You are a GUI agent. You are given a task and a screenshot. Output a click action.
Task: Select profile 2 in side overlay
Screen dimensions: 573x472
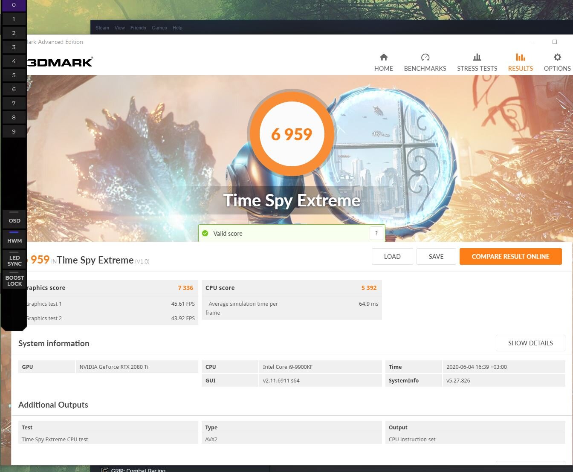(x=14, y=33)
